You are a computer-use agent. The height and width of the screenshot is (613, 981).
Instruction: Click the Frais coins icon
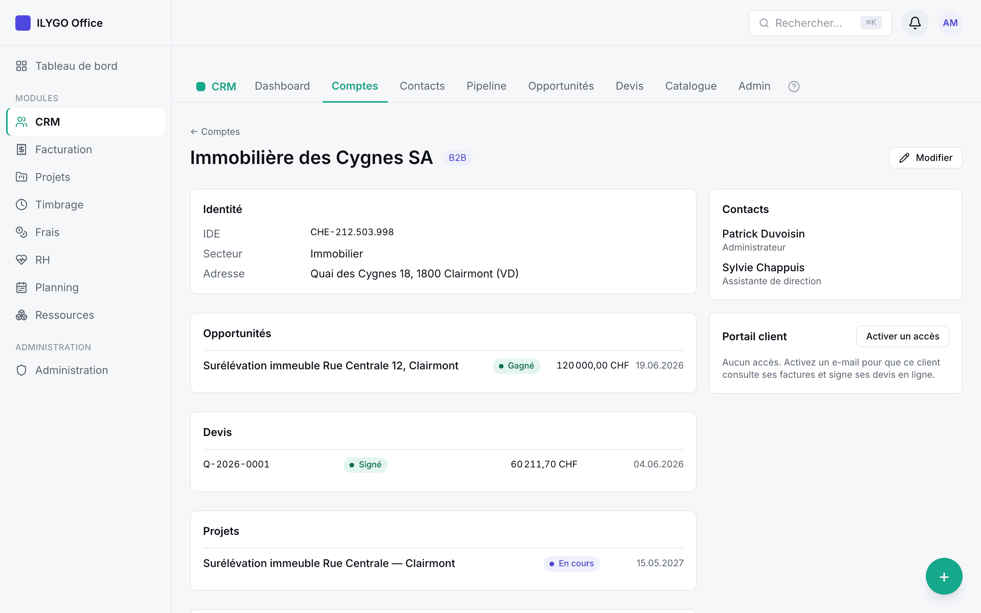tap(21, 232)
